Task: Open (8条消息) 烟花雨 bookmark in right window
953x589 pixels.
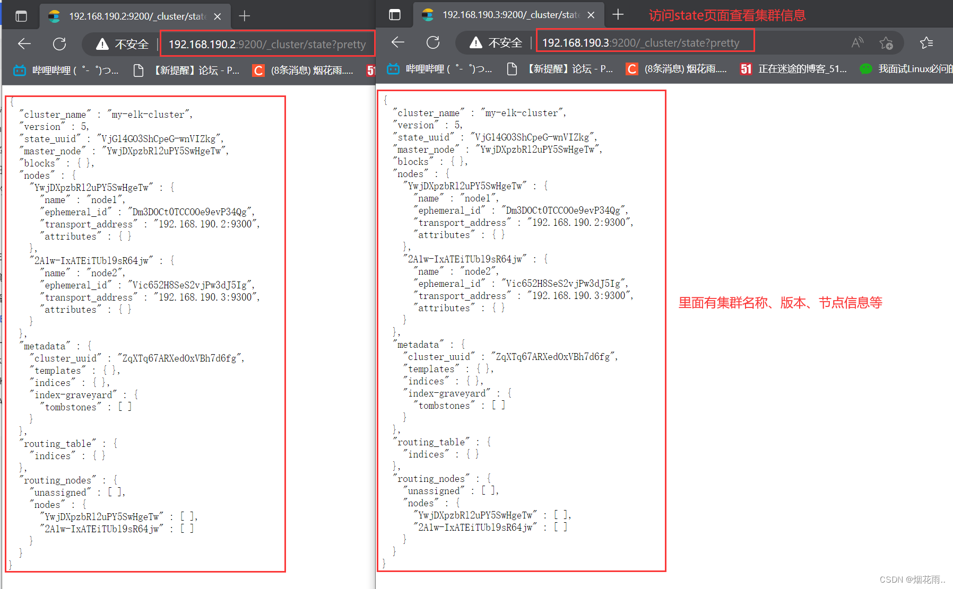Action: [677, 68]
